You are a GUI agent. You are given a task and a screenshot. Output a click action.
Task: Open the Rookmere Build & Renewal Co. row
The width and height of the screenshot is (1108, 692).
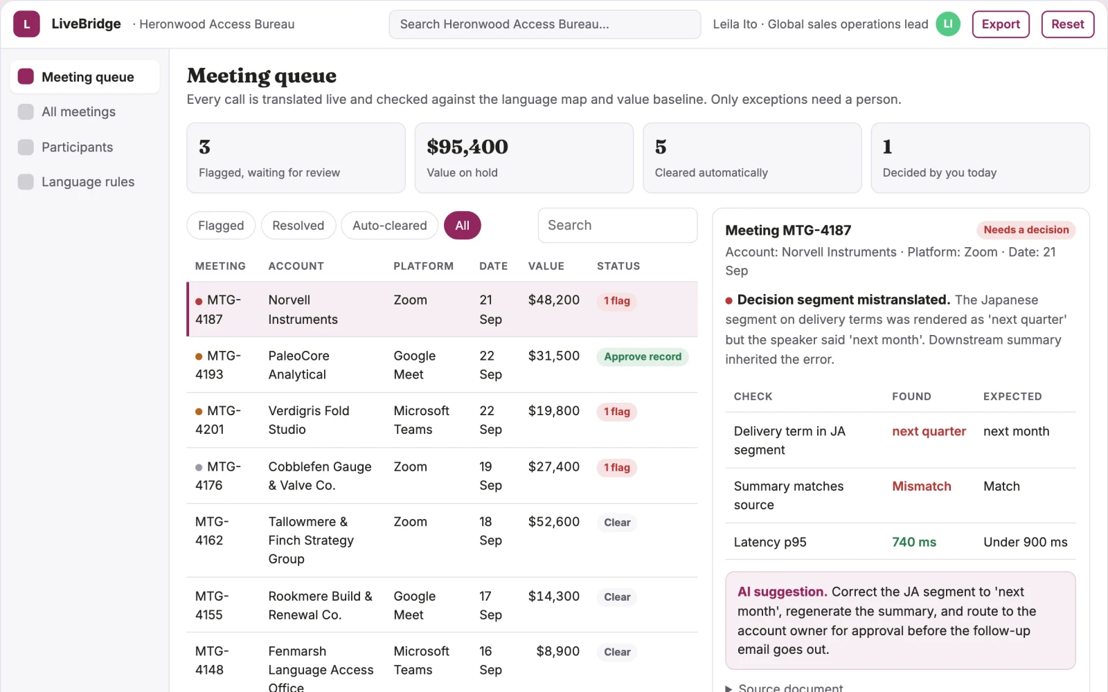pyautogui.click(x=442, y=605)
